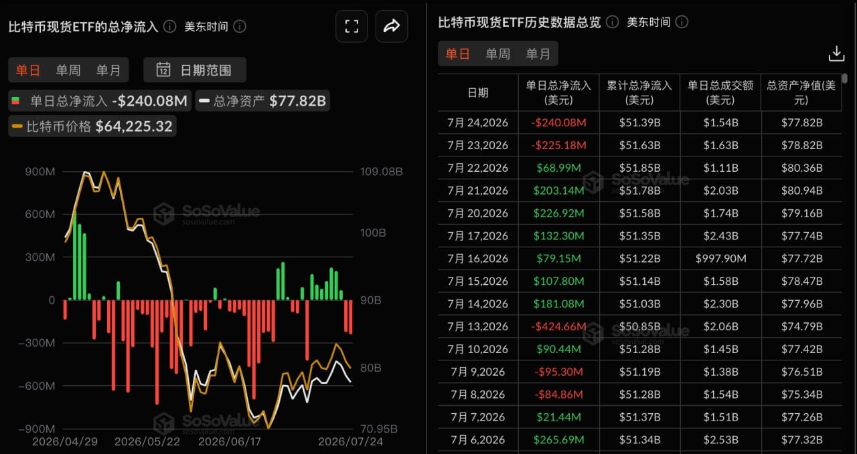The image size is (857, 454).
Task: Click the -$424.66M net inflow cell
Action: point(558,326)
